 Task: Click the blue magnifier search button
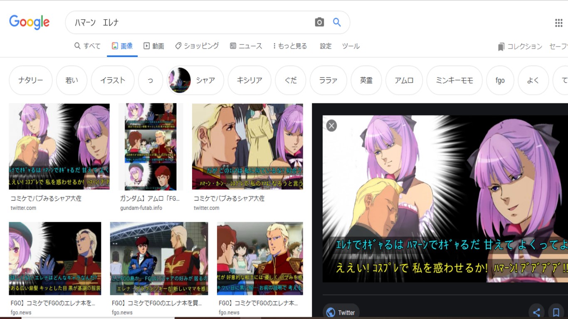tap(337, 22)
